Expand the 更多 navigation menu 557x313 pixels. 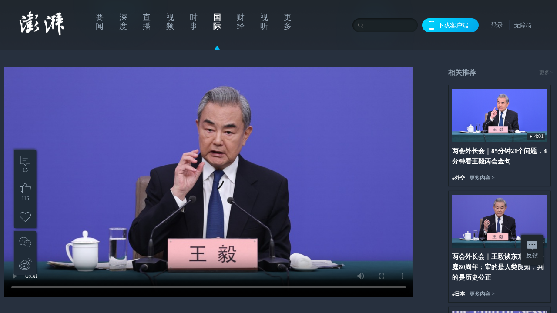pyautogui.click(x=287, y=22)
